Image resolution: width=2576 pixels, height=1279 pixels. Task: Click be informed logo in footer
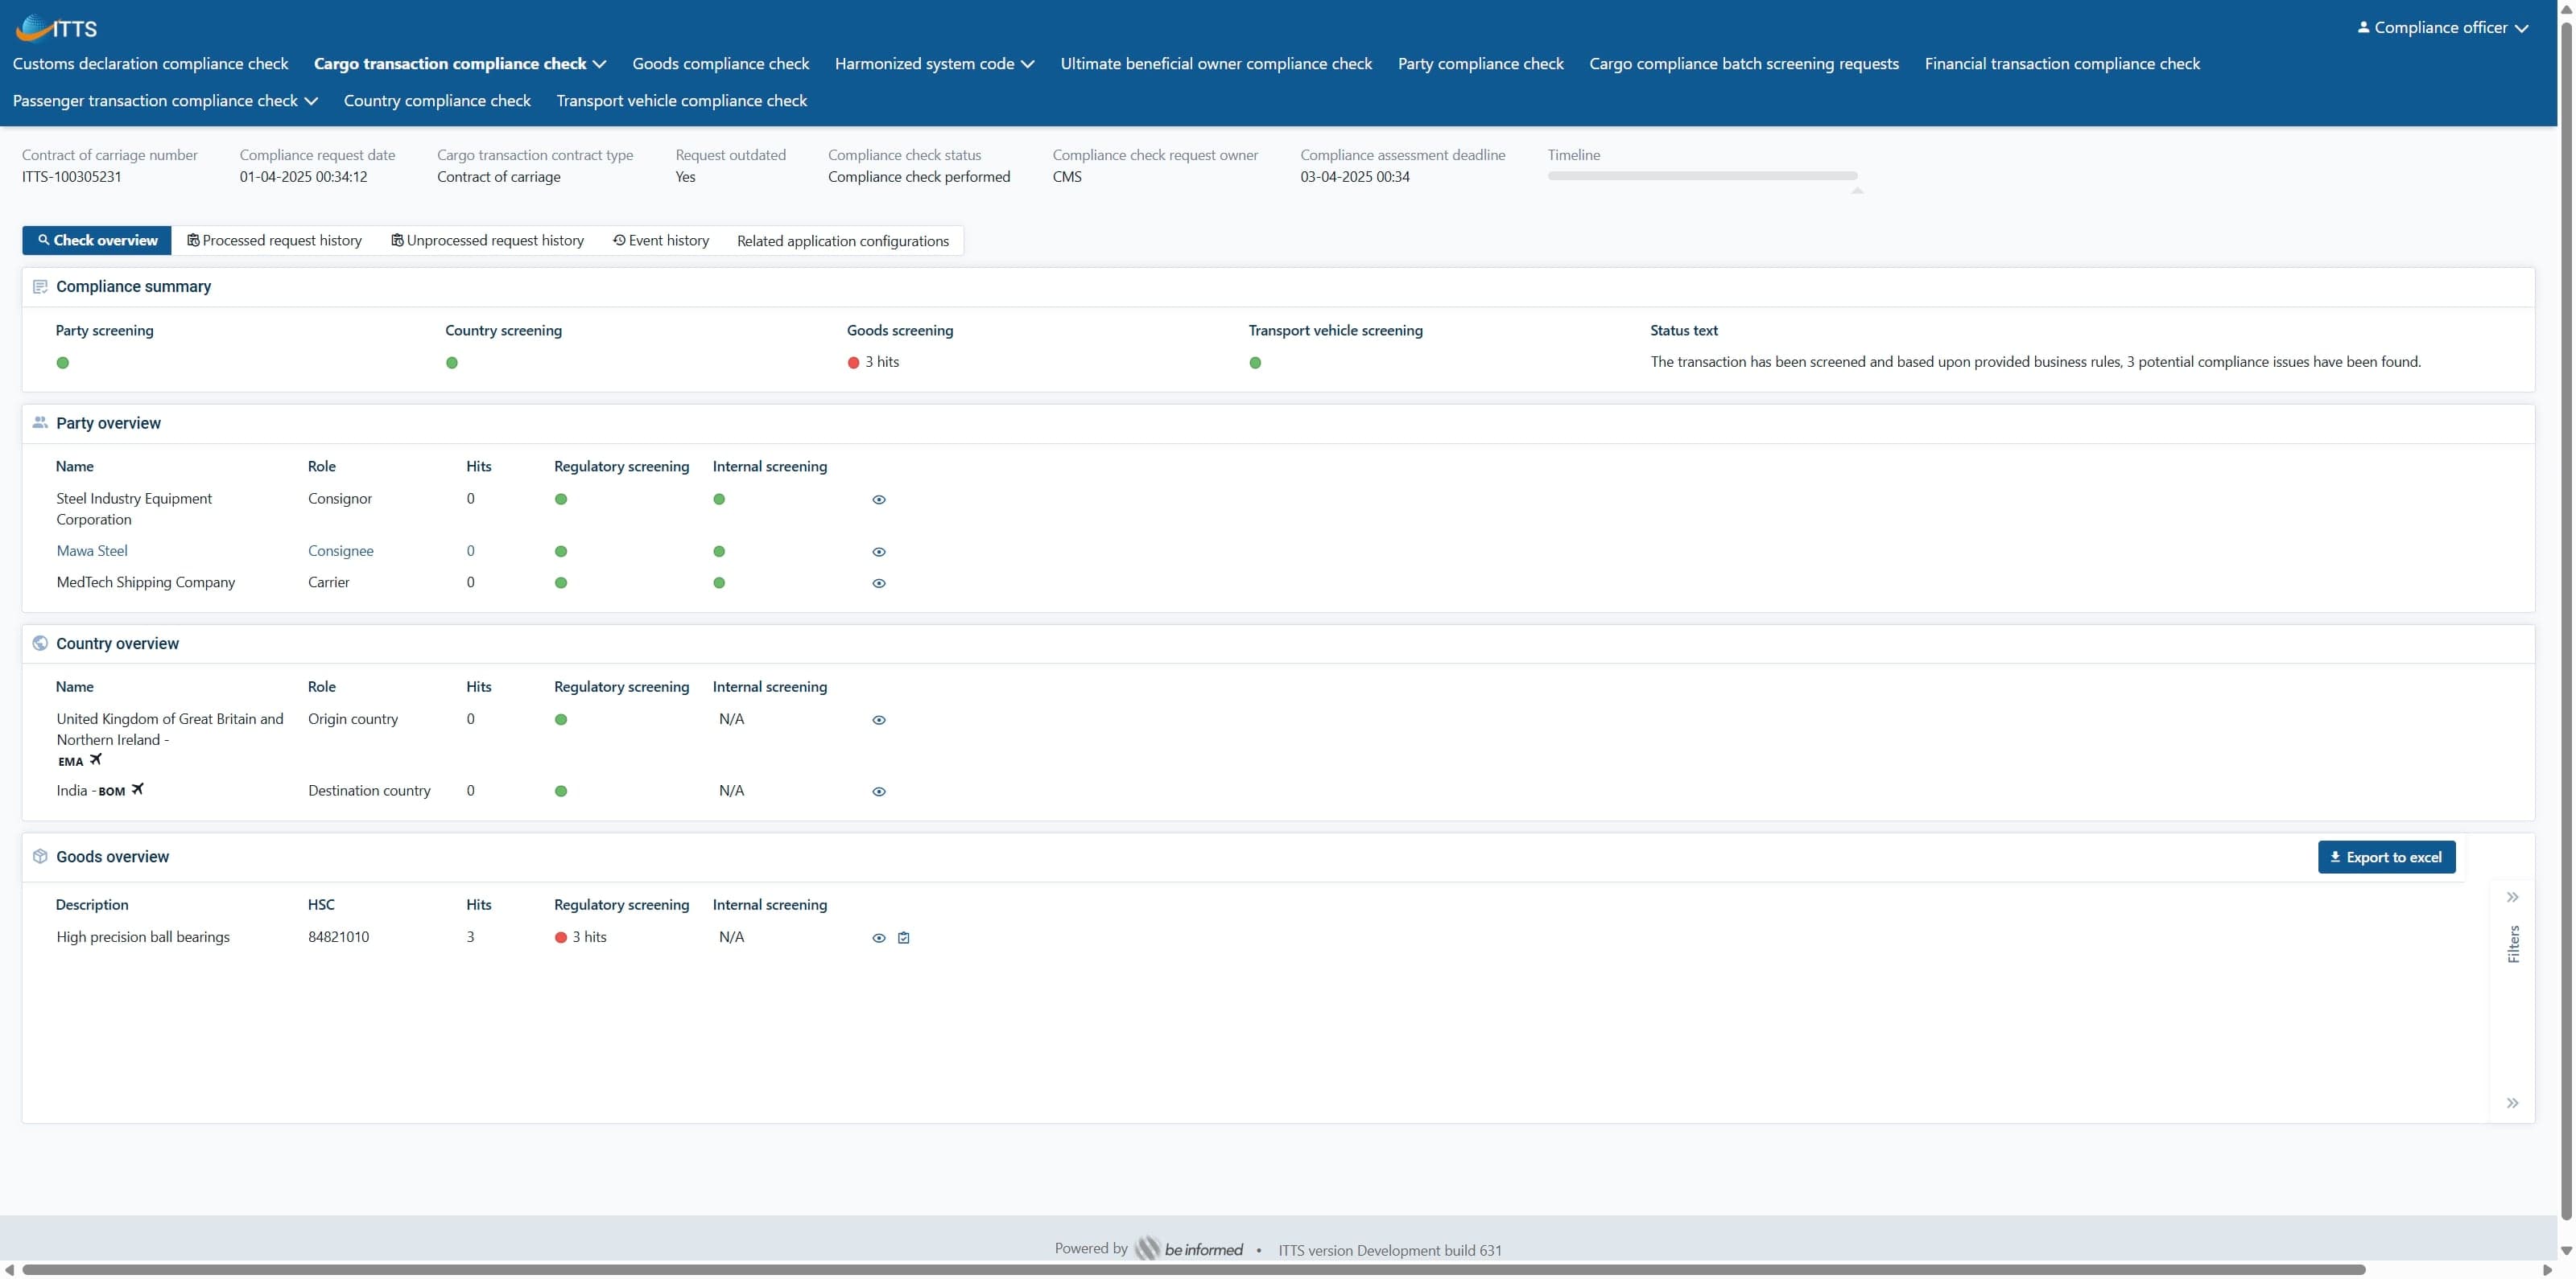pos(1189,1248)
